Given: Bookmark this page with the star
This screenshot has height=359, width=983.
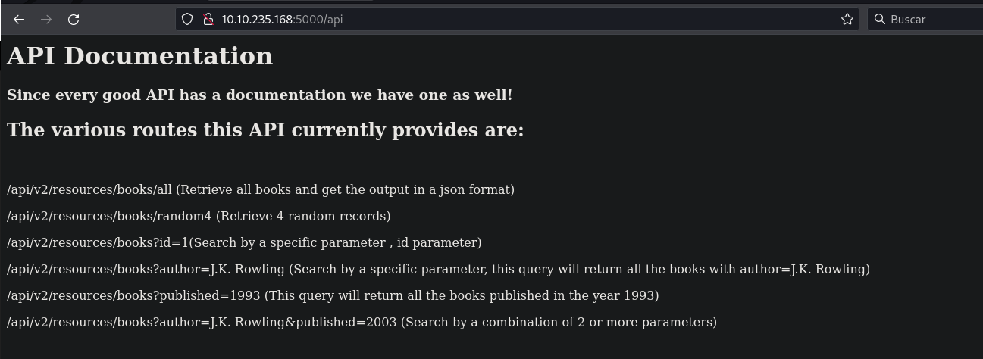Looking at the screenshot, I should (x=847, y=20).
